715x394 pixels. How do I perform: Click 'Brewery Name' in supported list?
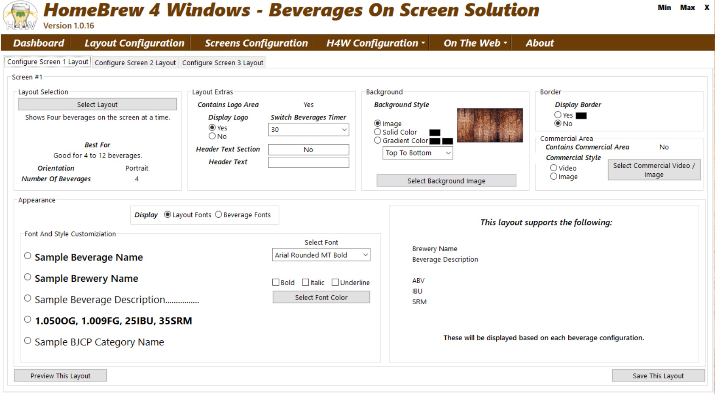435,249
